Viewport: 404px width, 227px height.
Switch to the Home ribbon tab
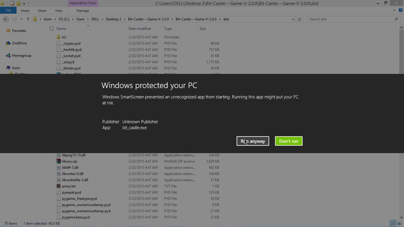(x=25, y=10)
